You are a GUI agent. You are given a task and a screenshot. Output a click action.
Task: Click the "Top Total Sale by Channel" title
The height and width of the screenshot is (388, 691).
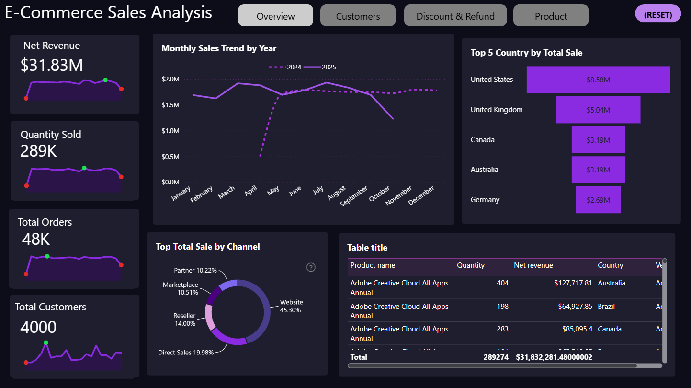pos(208,247)
